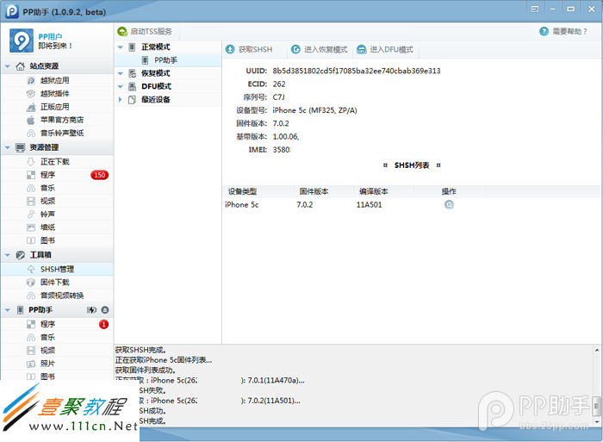This screenshot has width=603, height=442.
Task: Collapse the DFU模式 tree node
Action: tap(121, 86)
